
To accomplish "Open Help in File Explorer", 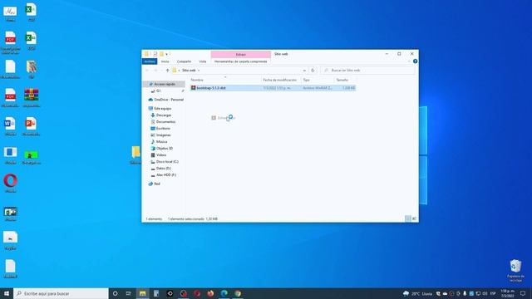I will [415, 61].
